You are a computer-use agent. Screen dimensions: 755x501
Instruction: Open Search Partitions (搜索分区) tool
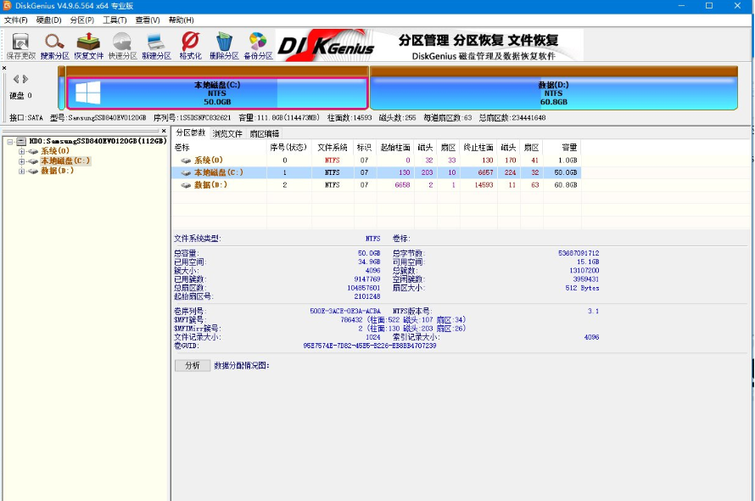tap(54, 46)
